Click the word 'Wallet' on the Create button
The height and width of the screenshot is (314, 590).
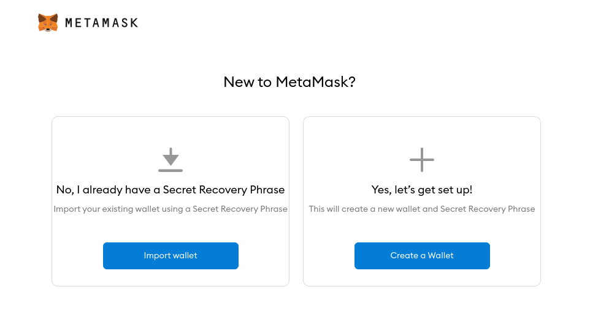point(440,255)
